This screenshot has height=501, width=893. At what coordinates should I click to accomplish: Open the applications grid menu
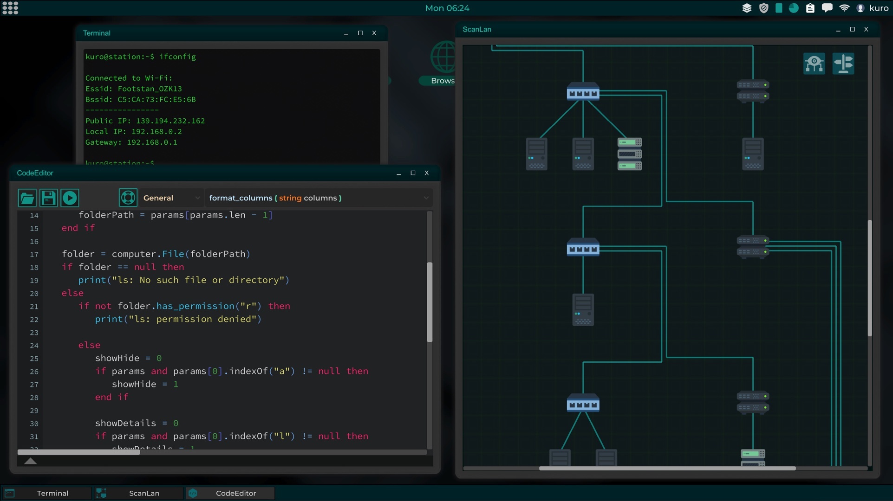pos(10,8)
